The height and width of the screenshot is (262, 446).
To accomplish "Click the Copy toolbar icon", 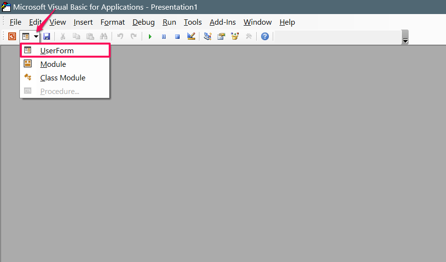I will click(x=76, y=36).
